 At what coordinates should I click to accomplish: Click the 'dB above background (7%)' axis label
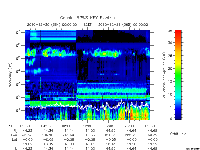(x=164, y=75)
